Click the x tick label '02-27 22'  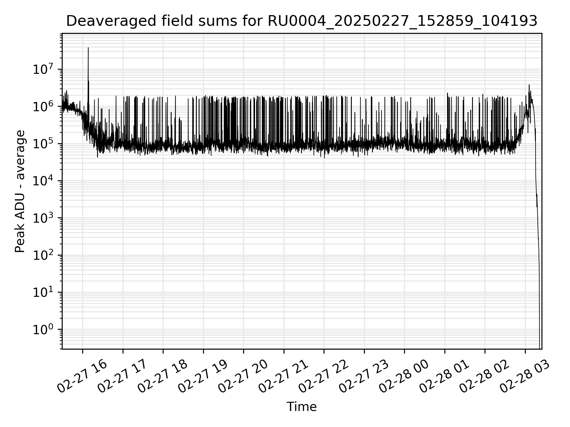pos(323,376)
